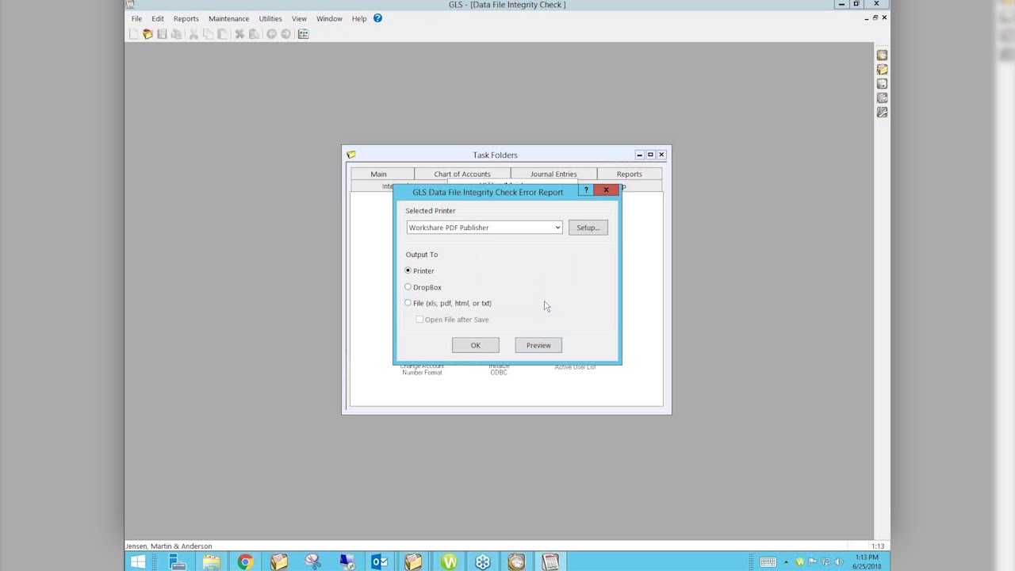The image size is (1015, 571).
Task: Click the Paste clipboard toolbar icon
Action: coord(222,34)
